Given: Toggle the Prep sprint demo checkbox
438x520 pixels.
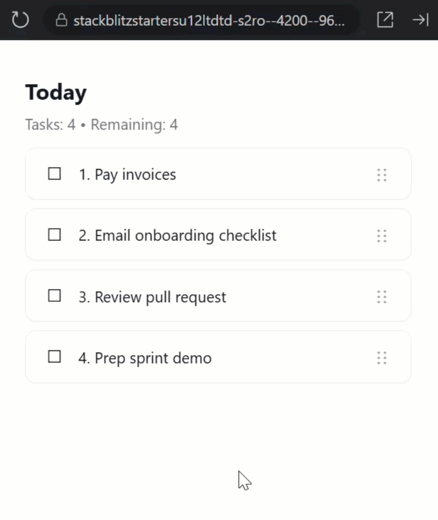Looking at the screenshot, I should point(54,357).
